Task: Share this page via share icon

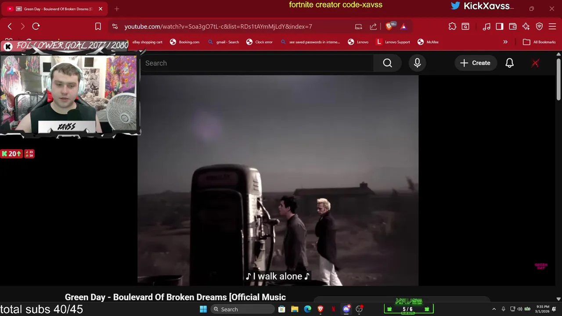Action: [x=373, y=26]
